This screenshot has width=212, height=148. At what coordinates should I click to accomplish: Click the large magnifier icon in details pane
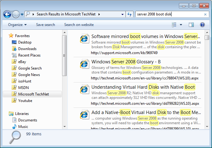(15, 137)
